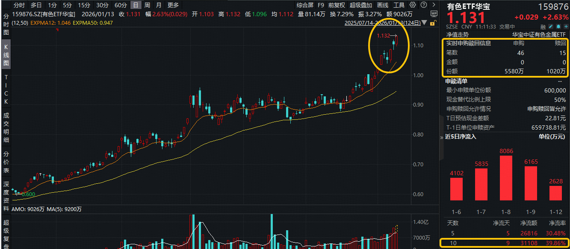Viewport: 570px width, 249px height.
Task: Click the plus icon to add to watchlist
Action: click(566, 26)
